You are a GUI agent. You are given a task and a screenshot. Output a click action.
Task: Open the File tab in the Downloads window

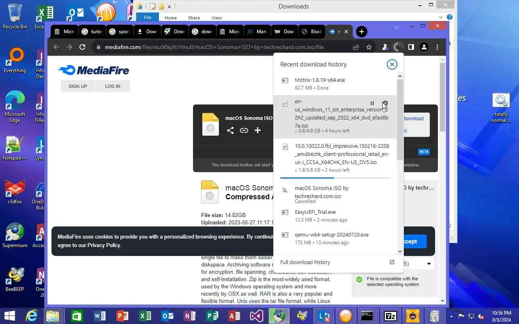[148, 18]
